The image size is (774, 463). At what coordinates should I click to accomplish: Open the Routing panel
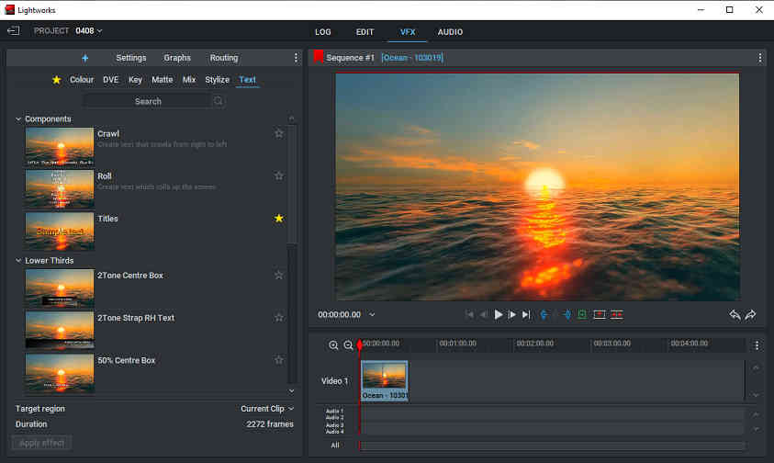pos(223,58)
